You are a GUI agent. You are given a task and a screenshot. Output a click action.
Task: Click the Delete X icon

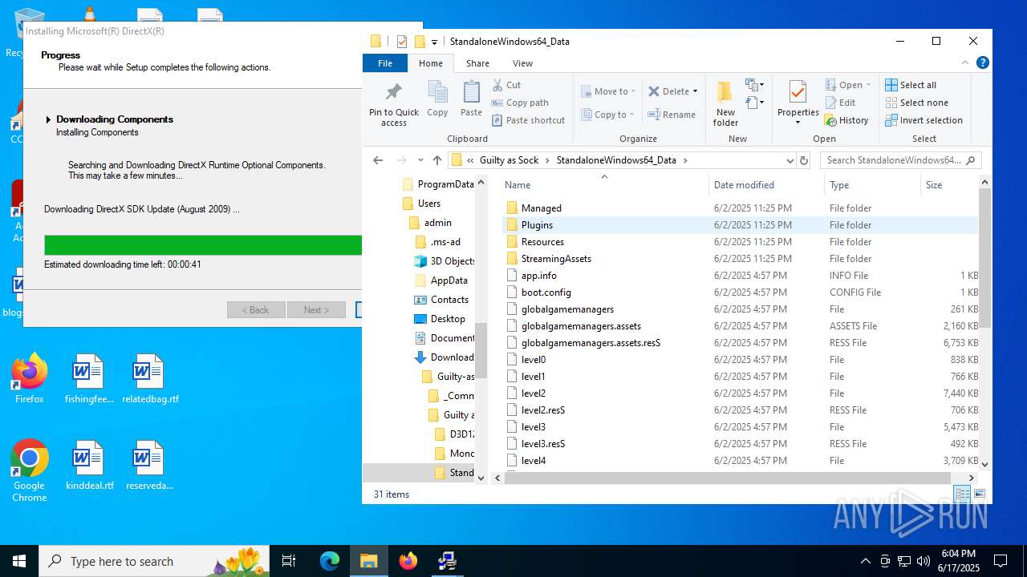click(x=654, y=91)
